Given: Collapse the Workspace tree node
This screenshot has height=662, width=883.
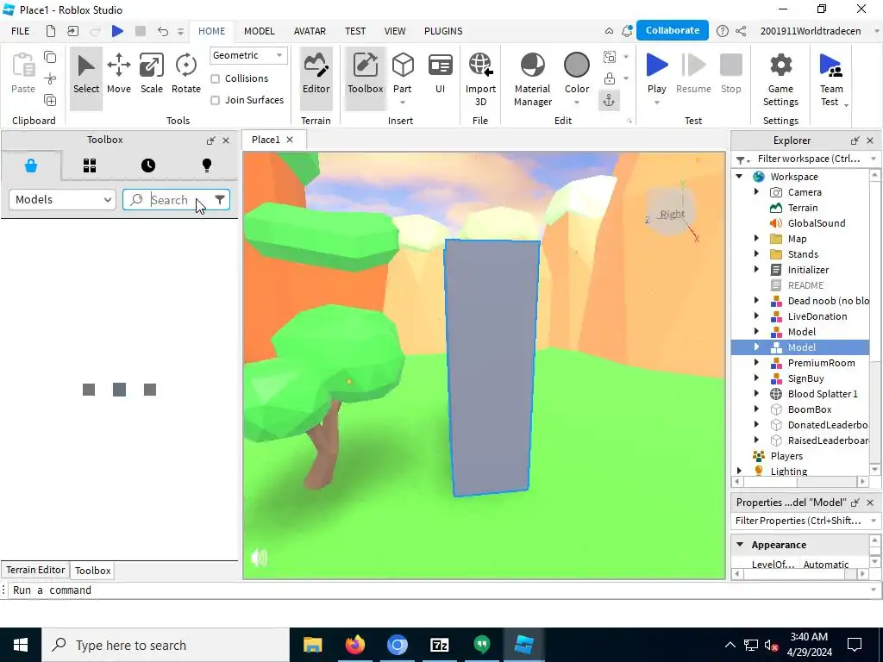Looking at the screenshot, I should [x=739, y=176].
